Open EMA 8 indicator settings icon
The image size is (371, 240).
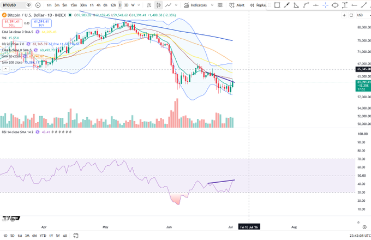click(x=35, y=50)
